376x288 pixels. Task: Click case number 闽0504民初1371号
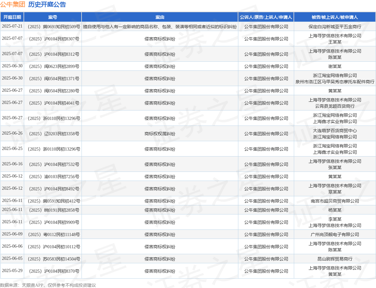click(54, 79)
